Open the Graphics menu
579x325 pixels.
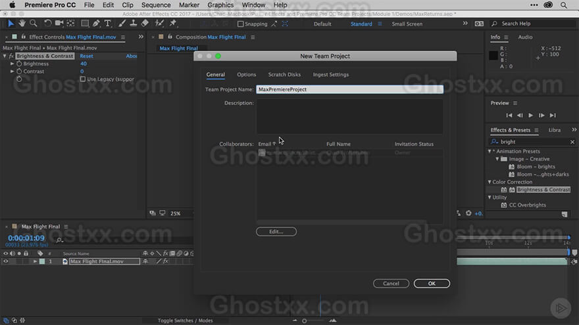(x=220, y=5)
